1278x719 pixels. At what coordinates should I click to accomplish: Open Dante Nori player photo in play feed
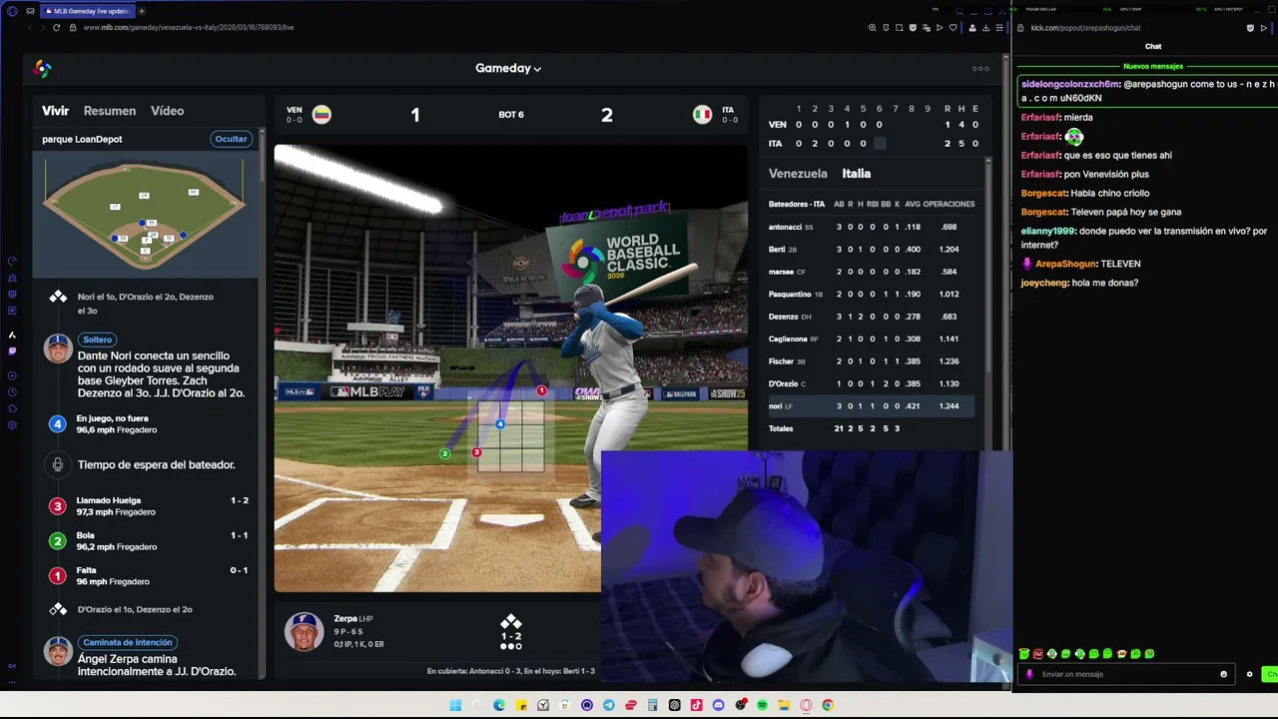(58, 349)
